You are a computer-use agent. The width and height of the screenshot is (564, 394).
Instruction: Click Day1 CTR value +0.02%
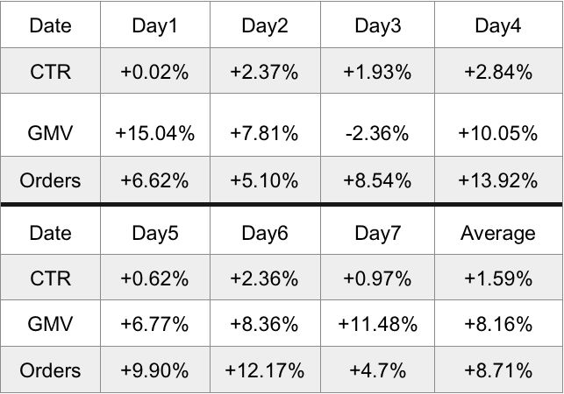coord(154,72)
